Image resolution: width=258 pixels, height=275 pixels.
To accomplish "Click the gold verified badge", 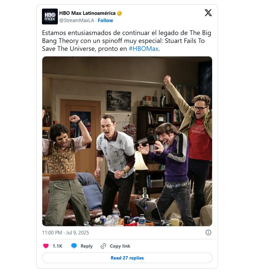I will [120, 13].
